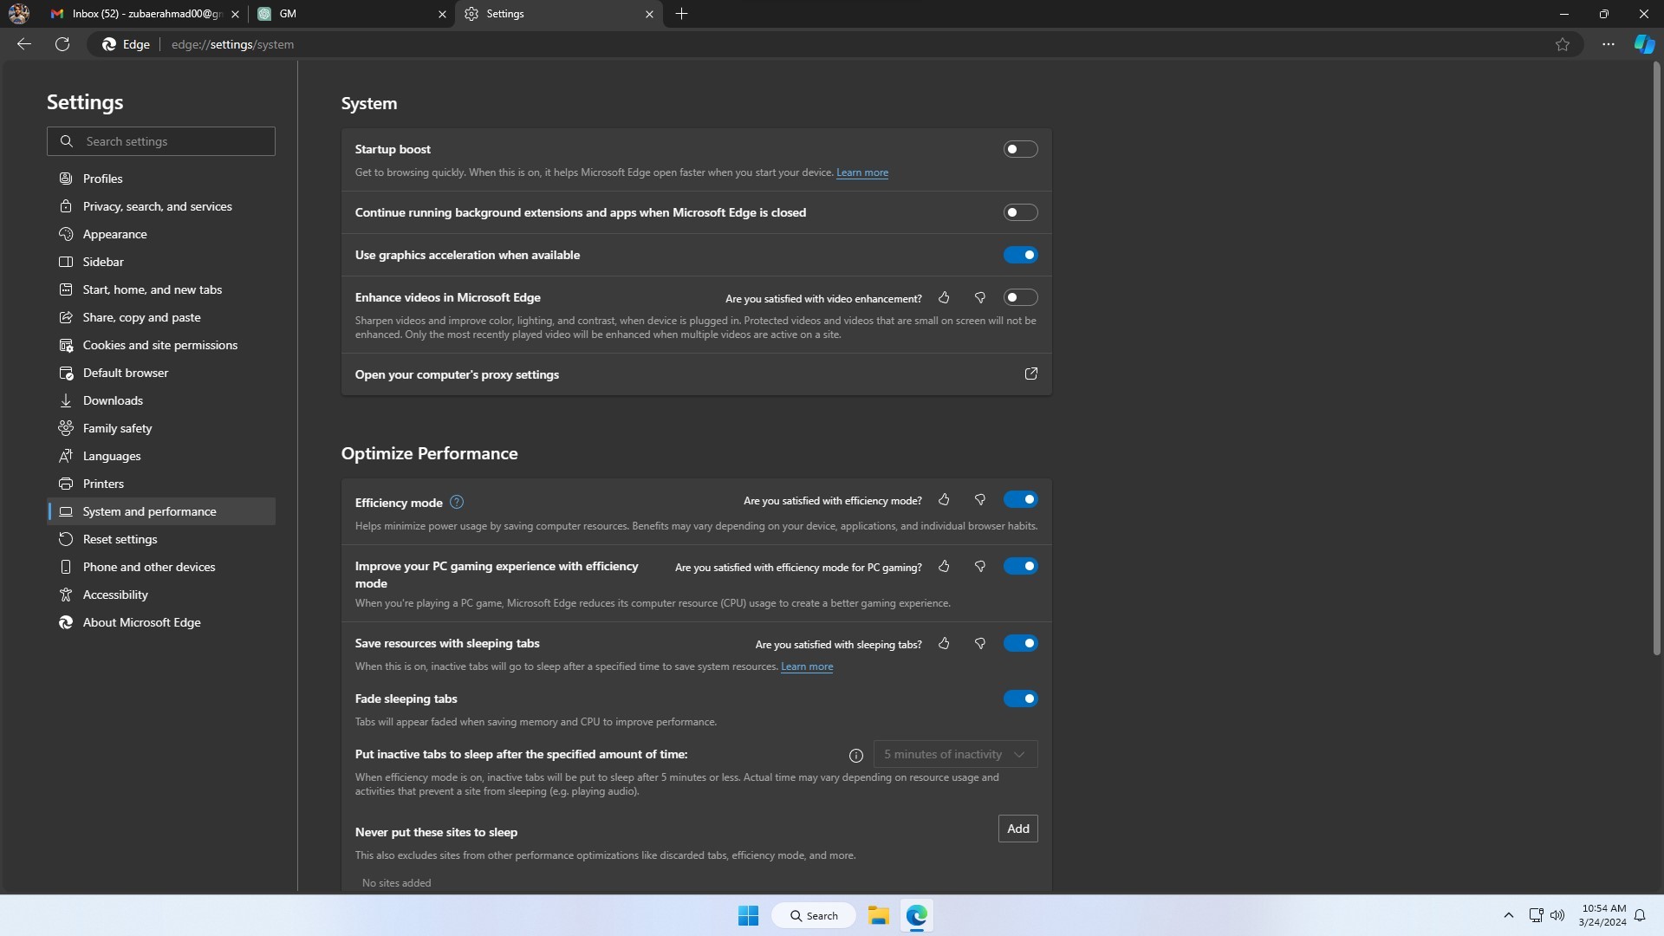Click Efficiency mode help question icon

(457, 502)
